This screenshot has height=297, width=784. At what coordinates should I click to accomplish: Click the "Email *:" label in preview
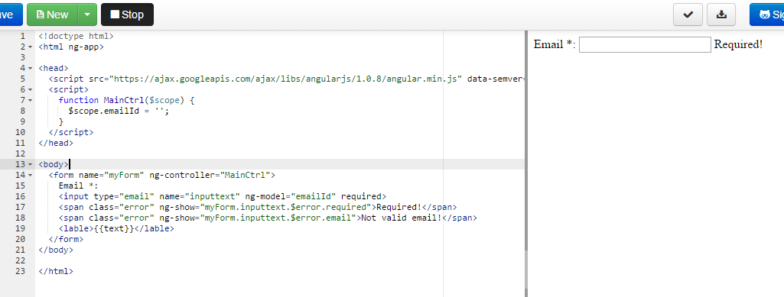tap(555, 44)
